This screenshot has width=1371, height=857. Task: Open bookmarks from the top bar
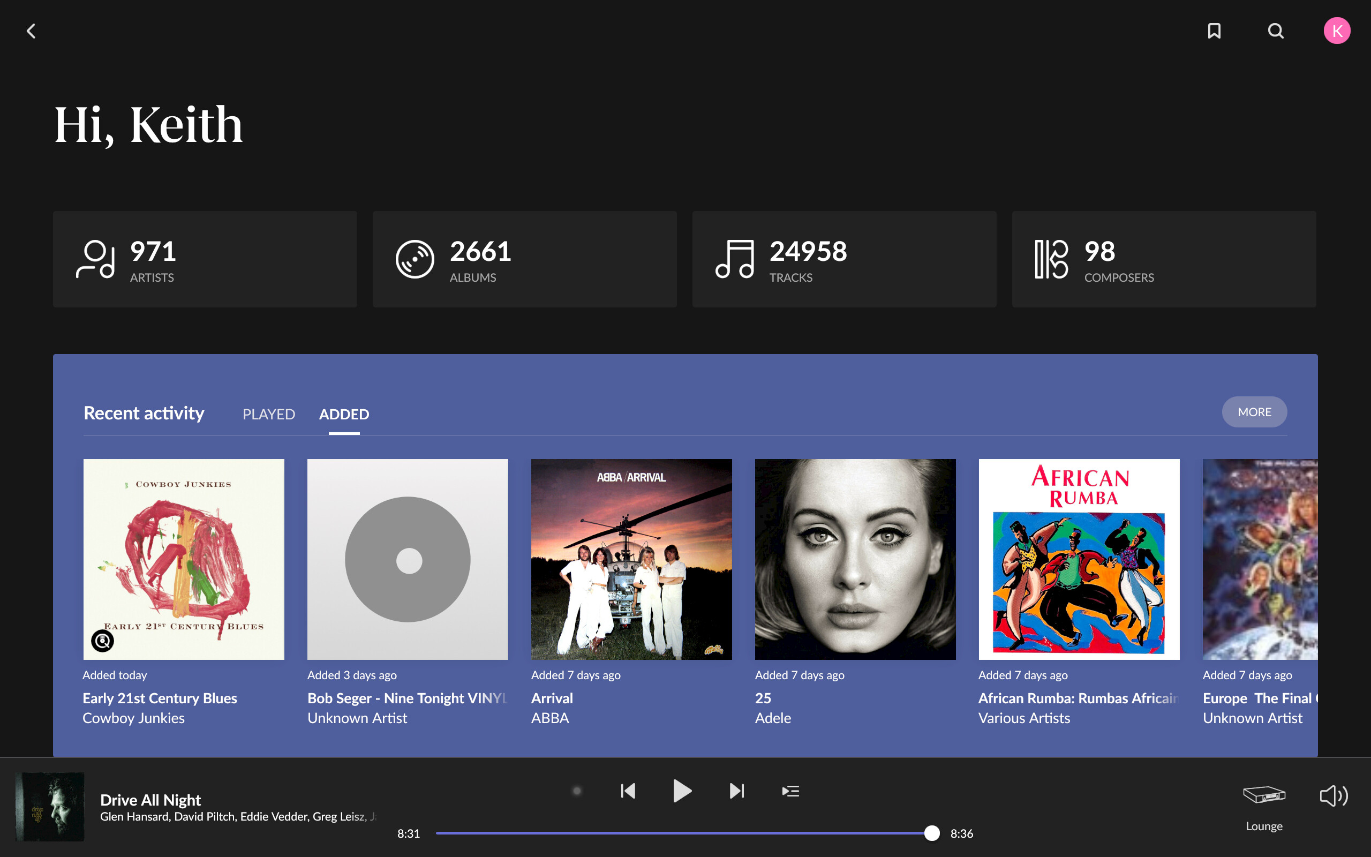pos(1214,31)
